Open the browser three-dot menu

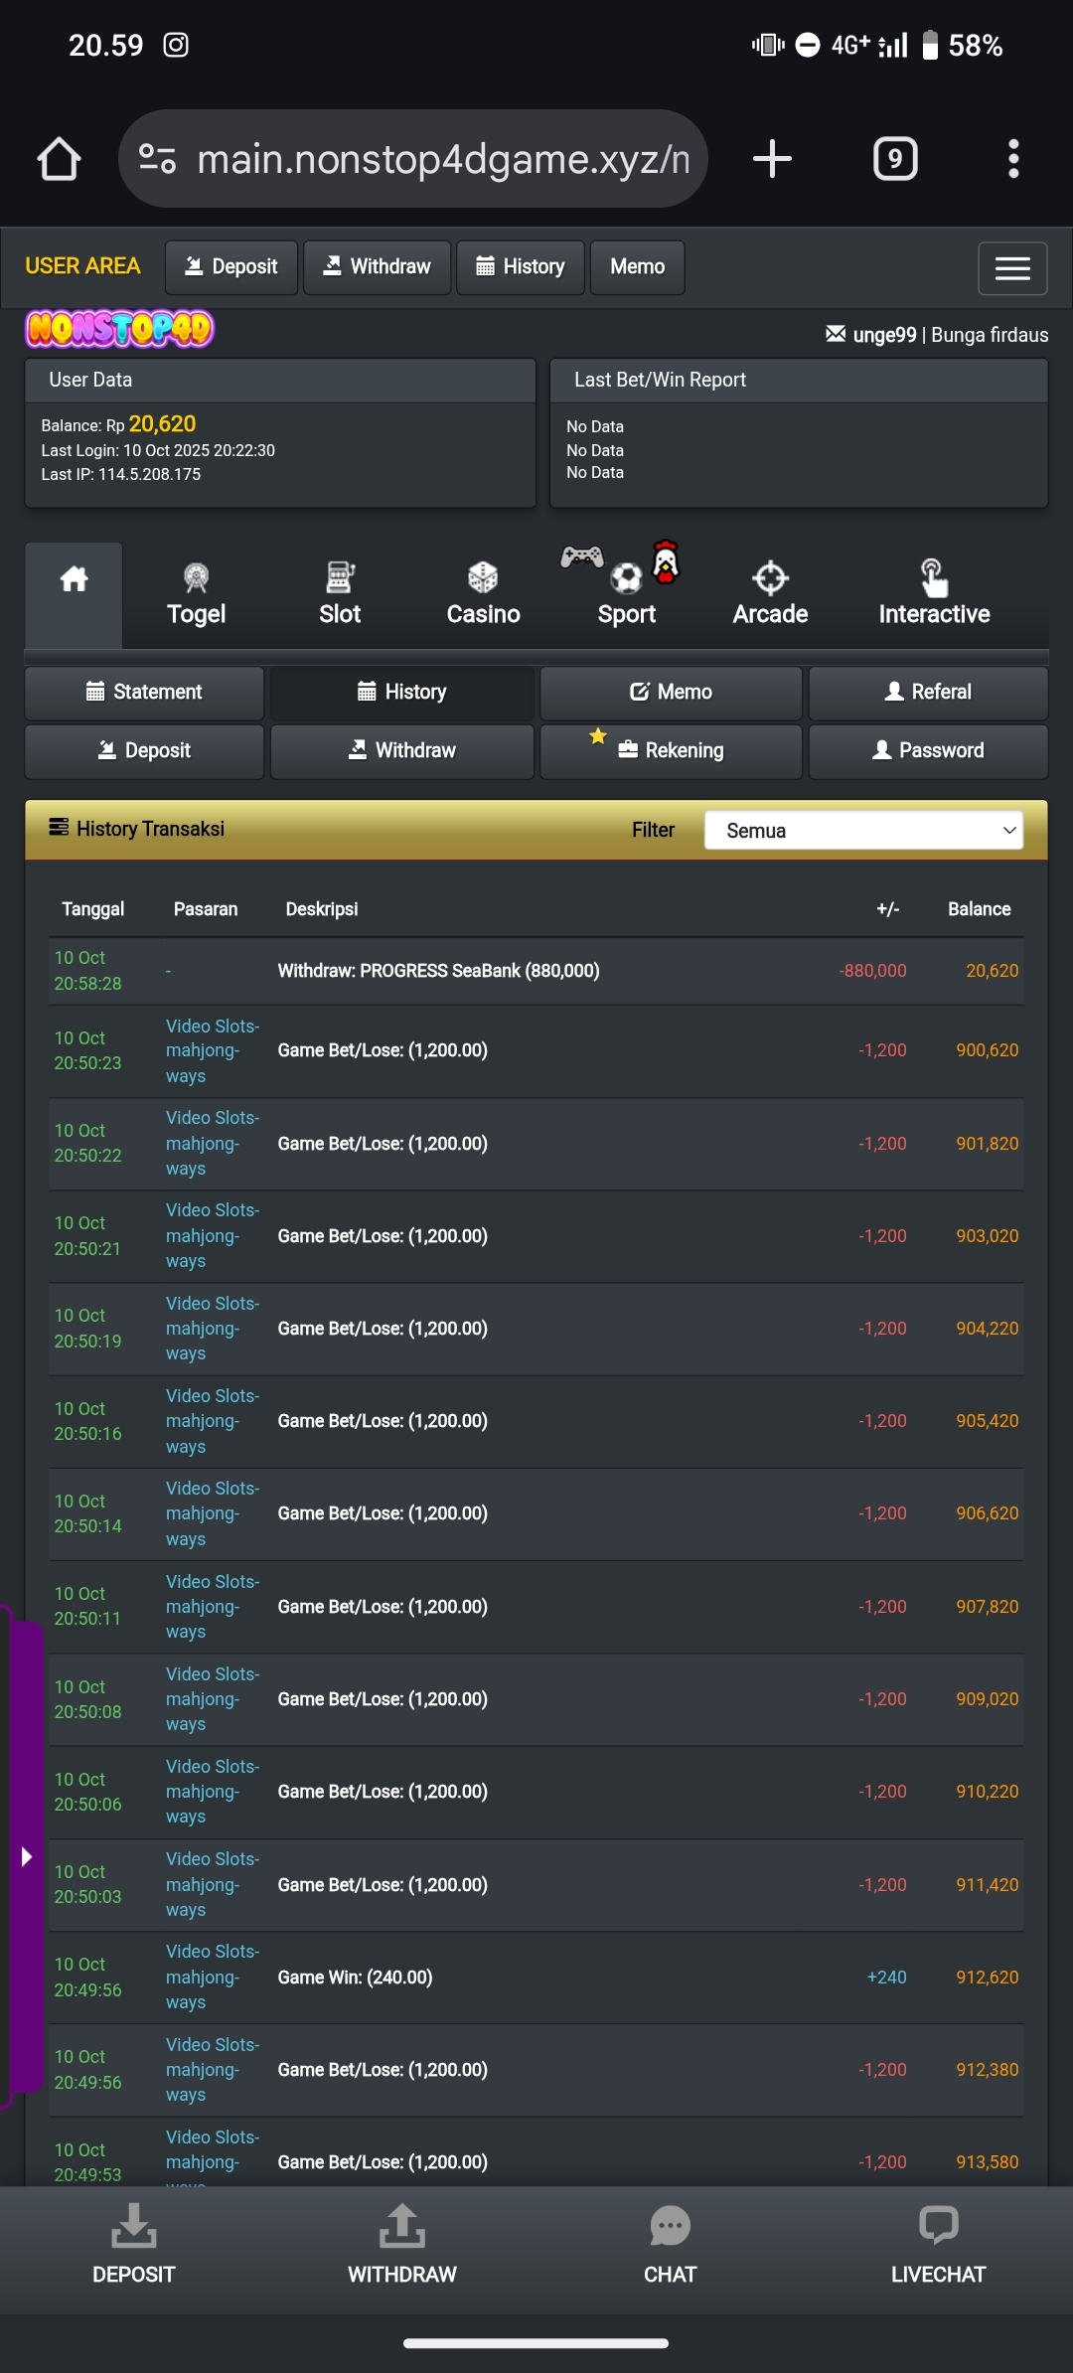coord(1012,159)
